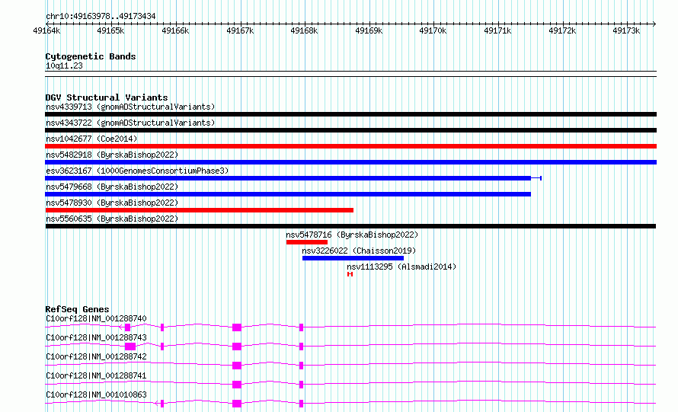Open the nsv3226022 (Chaisson2019) label
Screen dimensions: 678x412
point(359,251)
